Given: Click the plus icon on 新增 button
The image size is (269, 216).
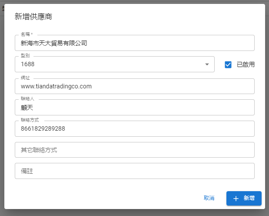Looking at the screenshot, I should 236,198.
